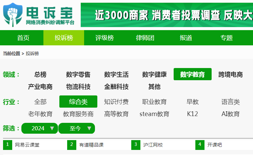Open the 至今 period dropdown
Screen dimensions: 253x155
[x=77, y=128]
